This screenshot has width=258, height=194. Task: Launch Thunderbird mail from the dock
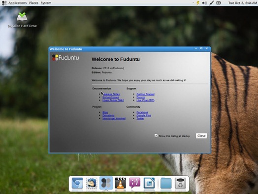click(92, 183)
